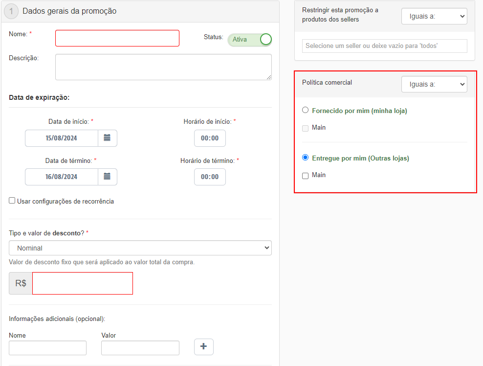Screen dimensions: 483x366
Task: Open the start date calendar picker
Action: (x=108, y=138)
